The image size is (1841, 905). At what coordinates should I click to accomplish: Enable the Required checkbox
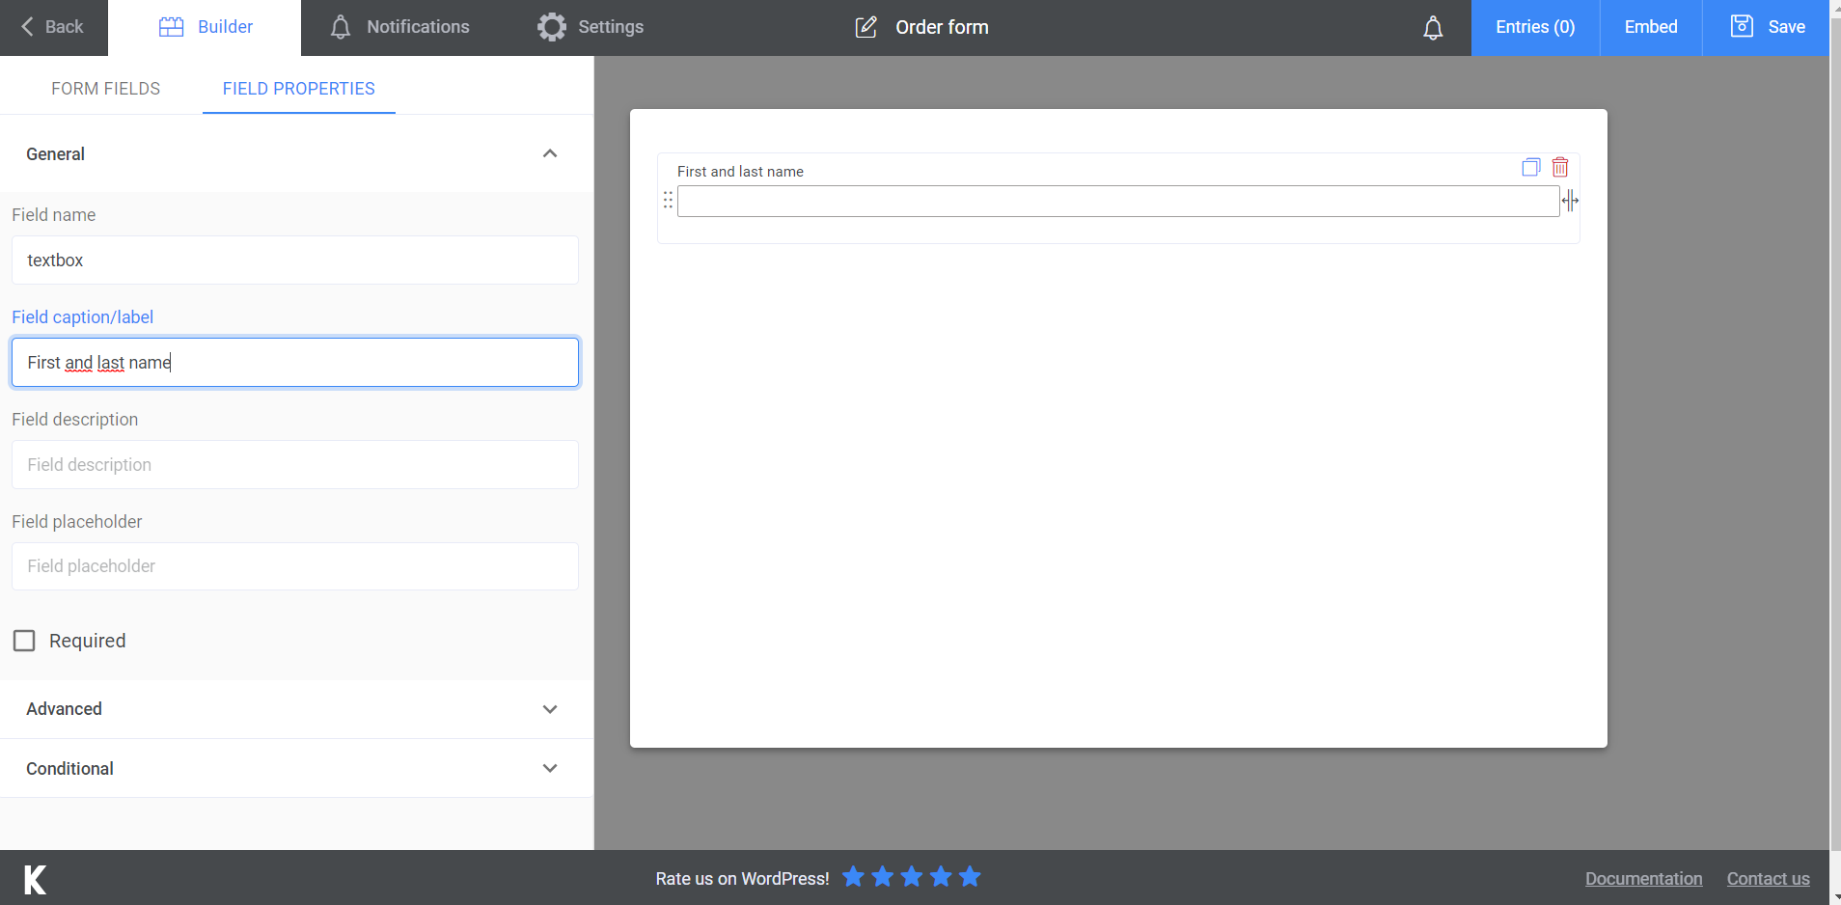pos(24,640)
